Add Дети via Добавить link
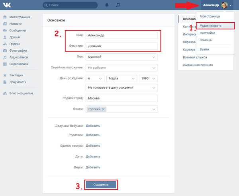239x196 pixels. tap(93, 156)
